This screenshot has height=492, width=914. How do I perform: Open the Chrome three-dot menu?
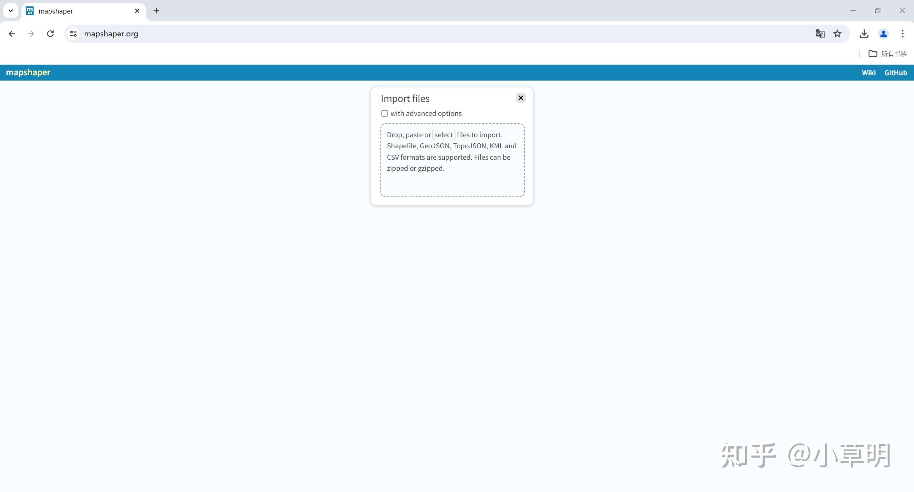click(903, 34)
